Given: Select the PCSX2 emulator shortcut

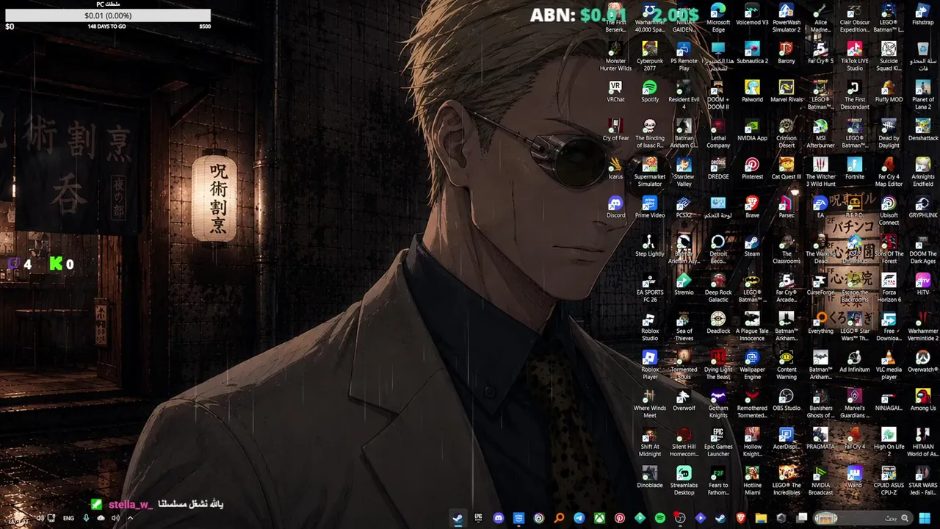Looking at the screenshot, I should point(684,207).
